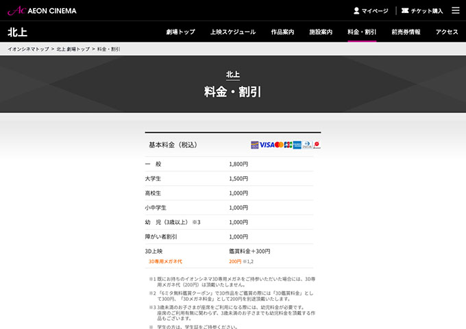This screenshot has width=466, height=329.
Task: Click 基本料金（税込） heading
Action: point(173,145)
